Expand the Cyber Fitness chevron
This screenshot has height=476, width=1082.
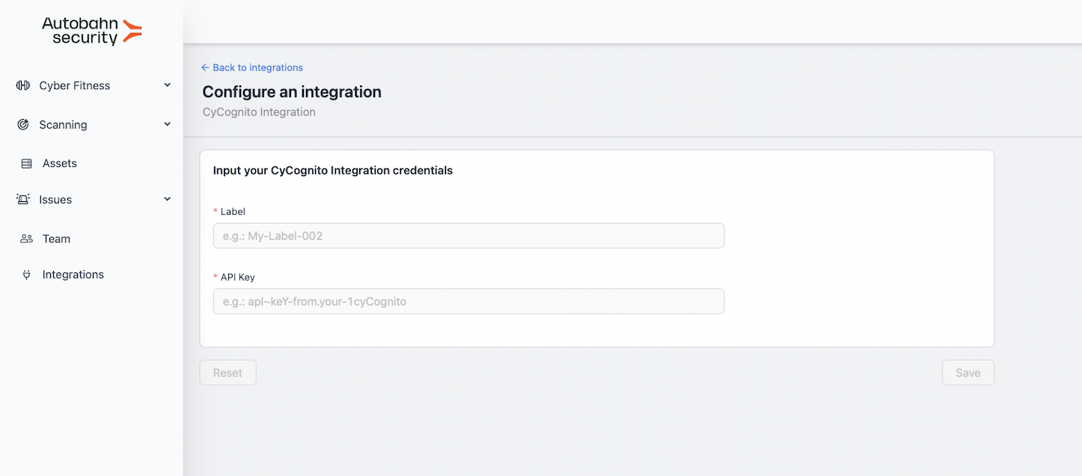pyautogui.click(x=168, y=85)
